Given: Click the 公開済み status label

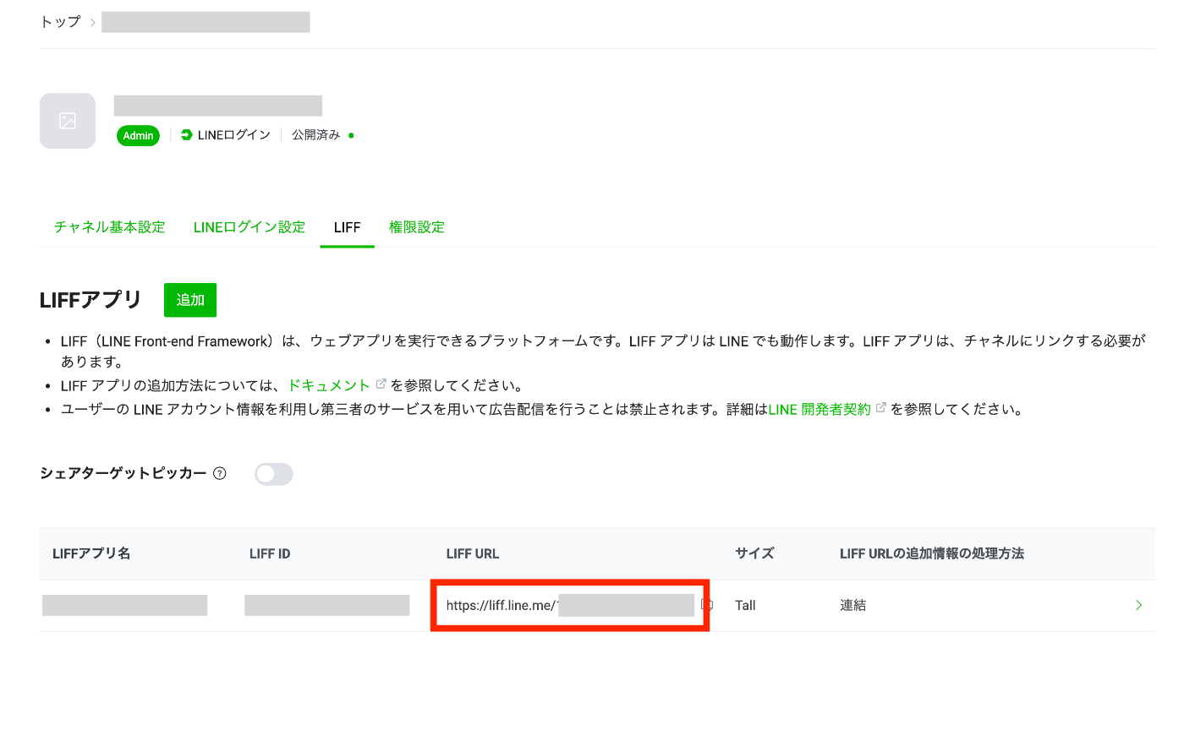Looking at the screenshot, I should click(x=315, y=135).
